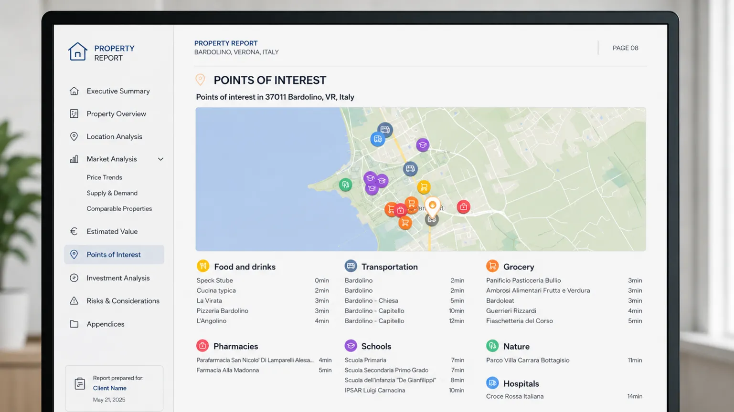Collapse the Market Analysis chevron
Image resolution: width=734 pixels, height=412 pixels.
click(x=160, y=159)
